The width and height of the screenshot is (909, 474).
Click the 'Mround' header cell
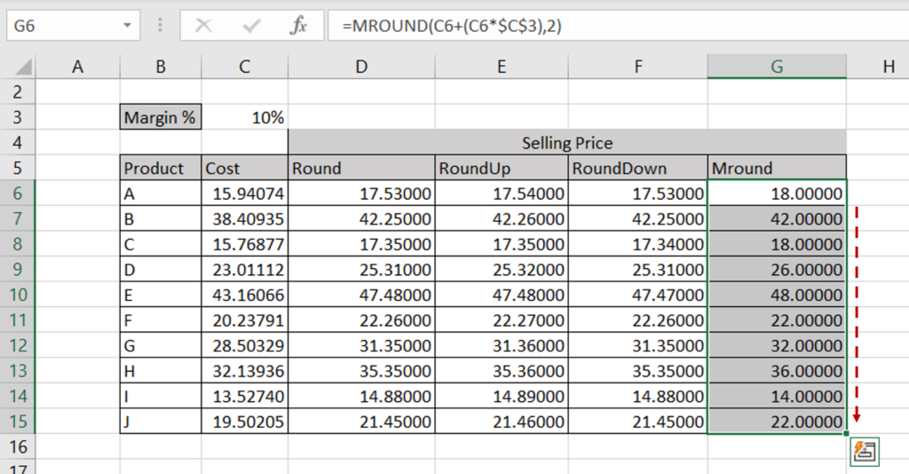(777, 168)
